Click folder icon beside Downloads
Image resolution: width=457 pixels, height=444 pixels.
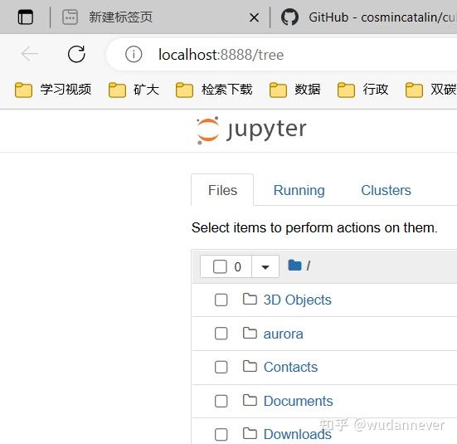tap(250, 433)
